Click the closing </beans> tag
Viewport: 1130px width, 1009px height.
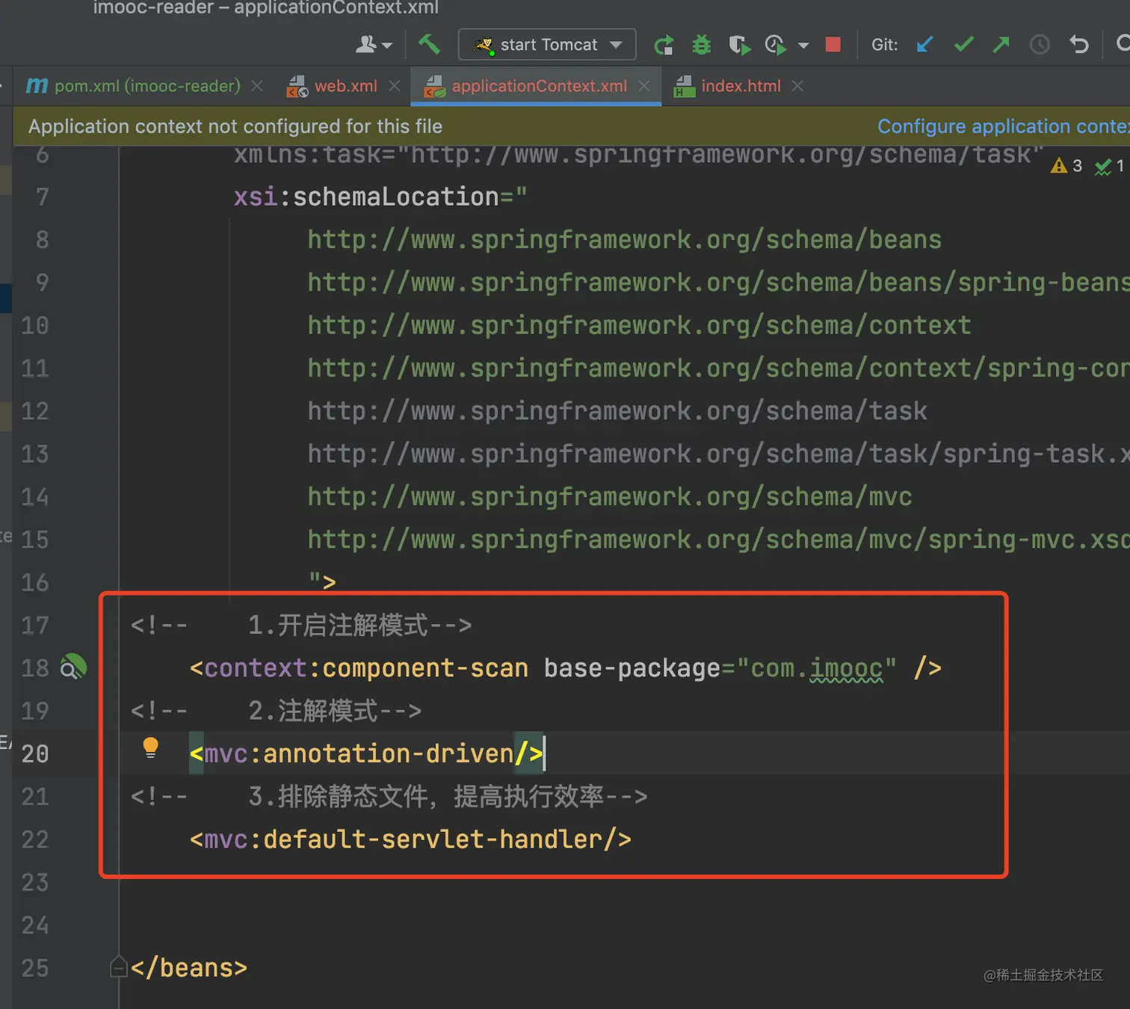[189, 968]
